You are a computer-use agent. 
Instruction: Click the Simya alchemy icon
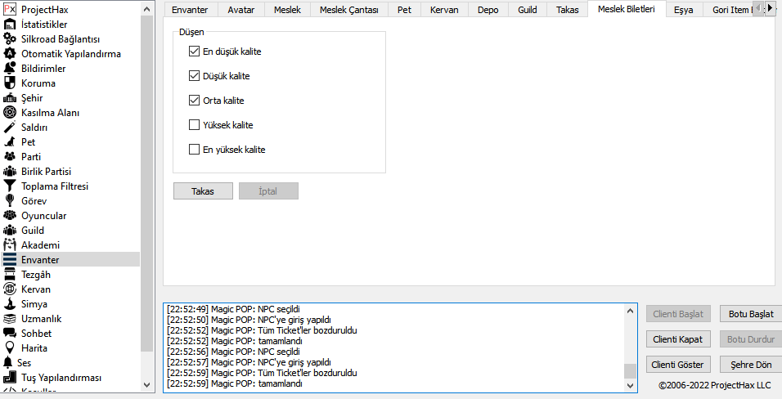click(10, 304)
